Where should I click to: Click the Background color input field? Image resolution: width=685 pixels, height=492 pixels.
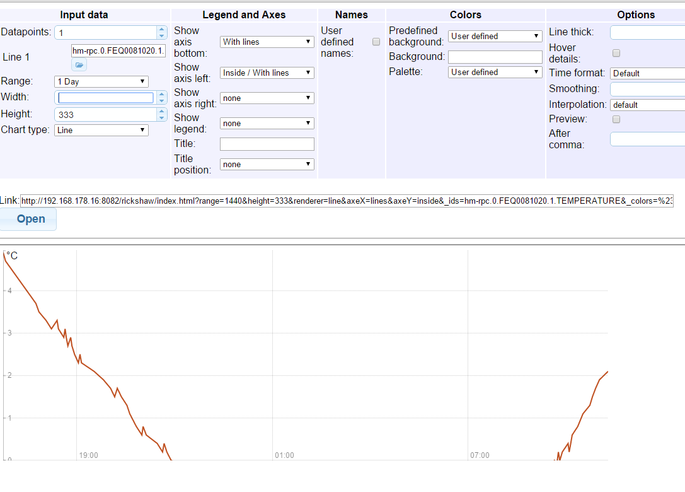tap(495, 57)
